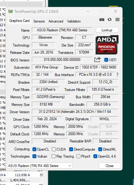The image size is (134, 185).
Task: Click the Transistors value 5700M
Action: tap(84, 52)
